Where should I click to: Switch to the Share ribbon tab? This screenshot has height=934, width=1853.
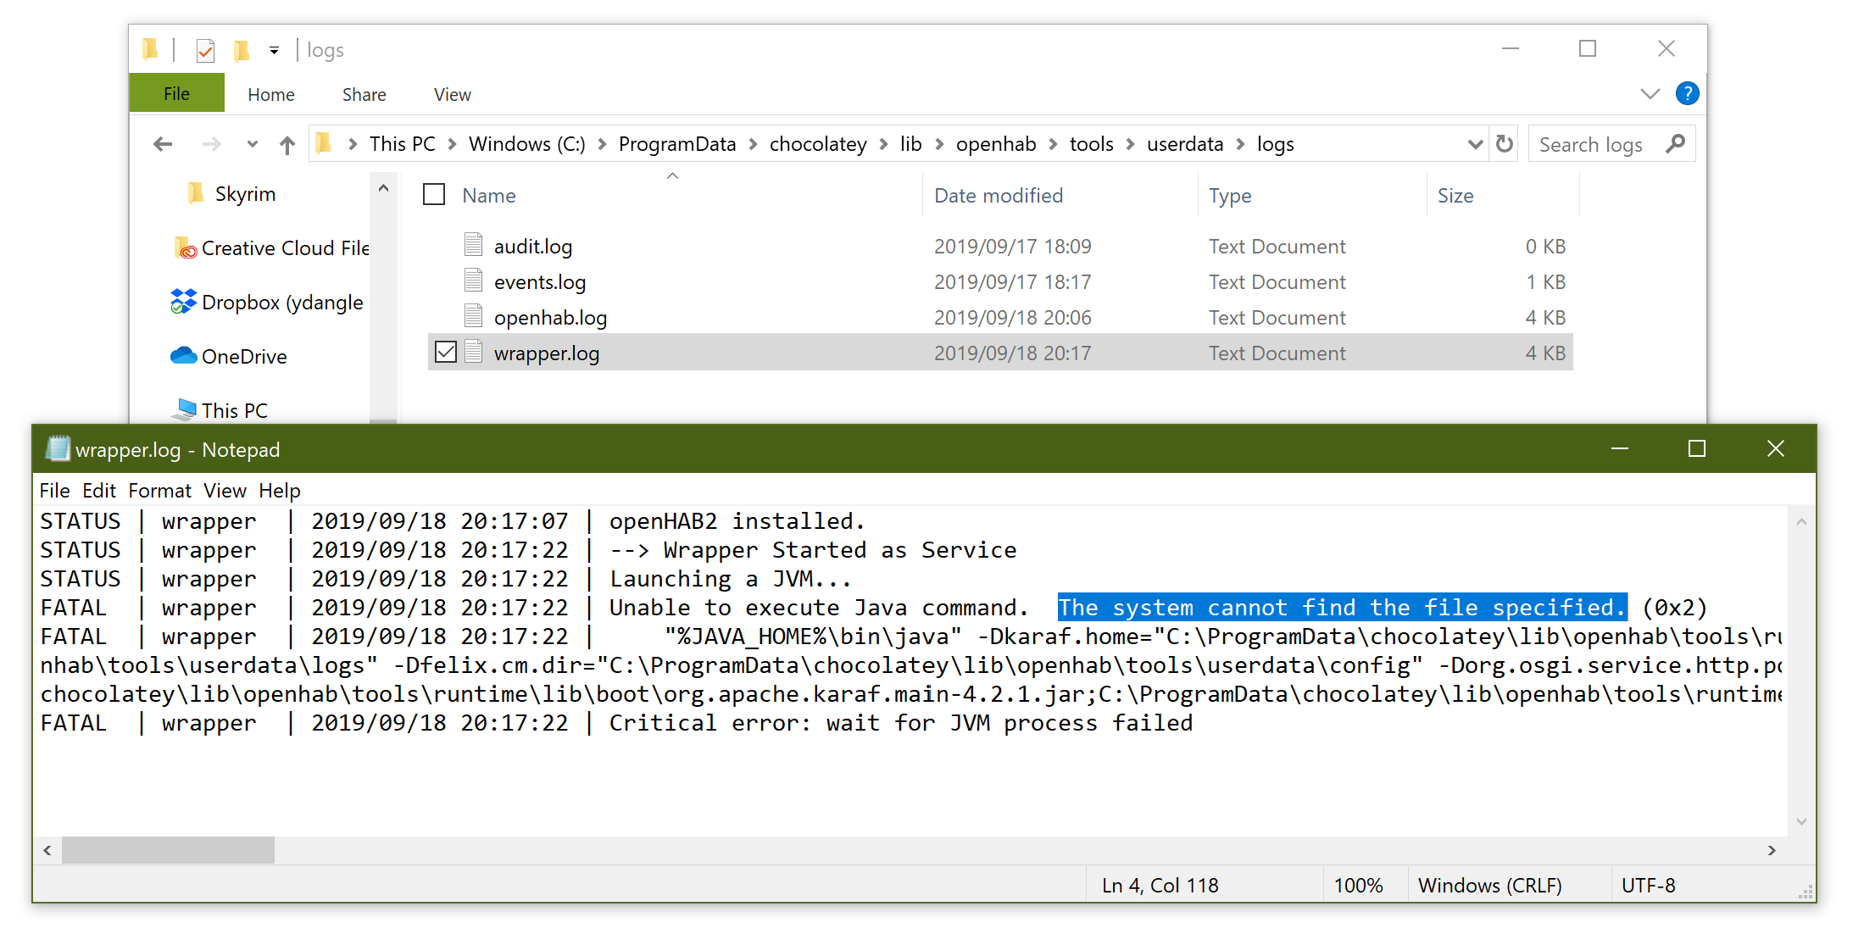coord(364,95)
